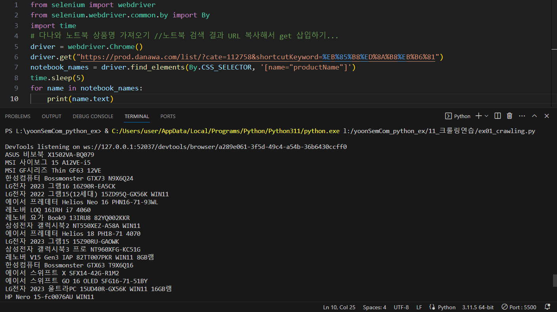Open the OUTPUT panel tab
This screenshot has height=312, width=557.
coord(52,116)
